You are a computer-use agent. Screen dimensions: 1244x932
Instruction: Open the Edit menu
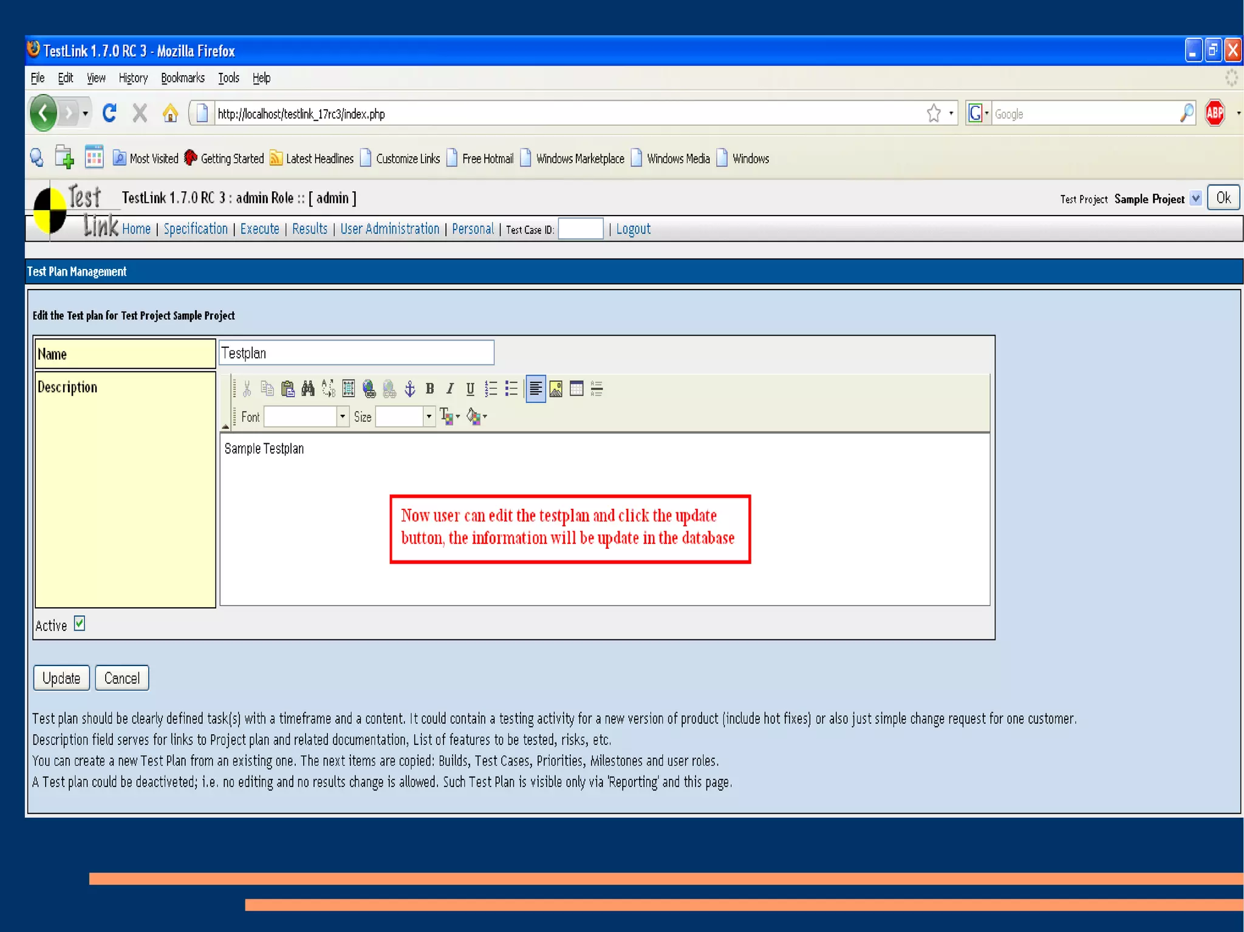[x=66, y=78]
